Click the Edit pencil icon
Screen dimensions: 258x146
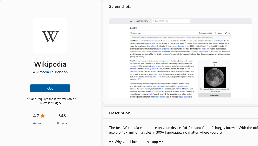226,33
